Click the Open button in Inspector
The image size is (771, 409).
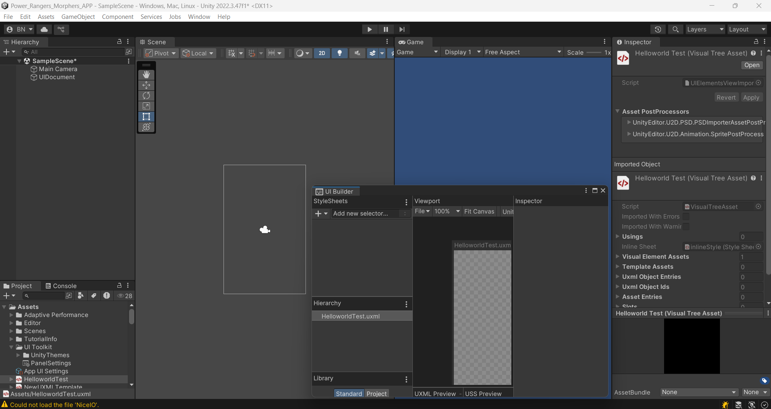pos(752,65)
